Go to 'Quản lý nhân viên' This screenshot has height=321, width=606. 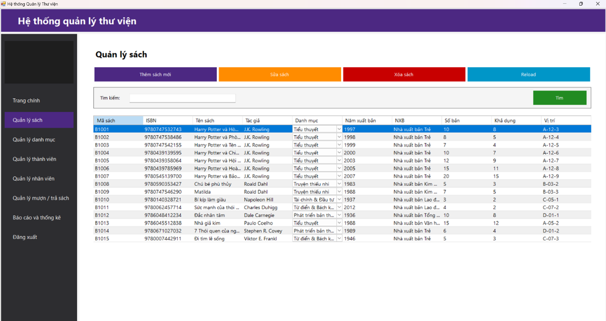[x=39, y=179]
